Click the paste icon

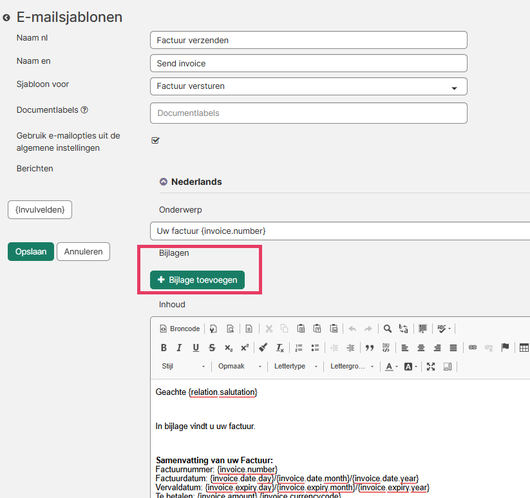point(301,329)
